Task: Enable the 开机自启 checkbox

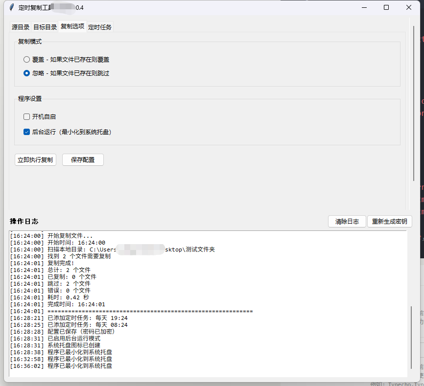Action: 27,117
